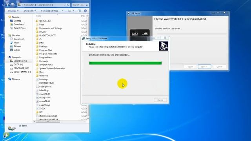Select Computer in the address breadcrumb
This screenshot has height=141, width=251.
(x=29, y=5)
